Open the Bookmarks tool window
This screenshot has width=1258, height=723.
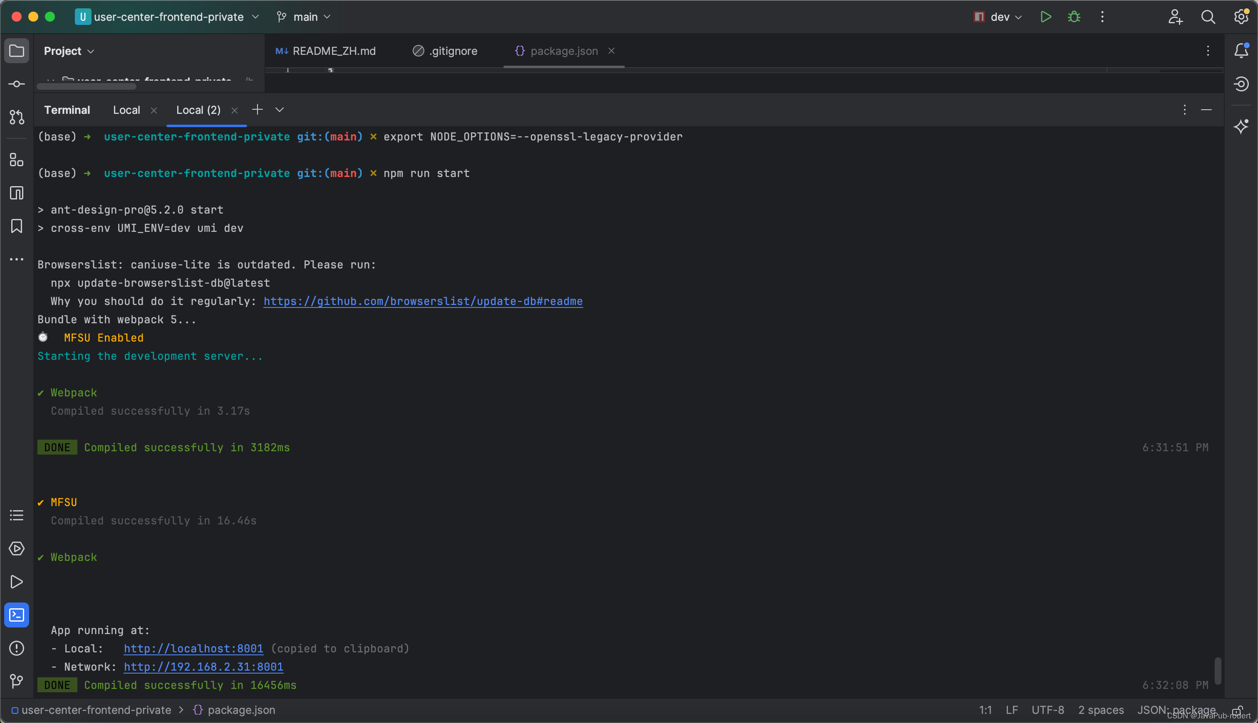(x=16, y=226)
